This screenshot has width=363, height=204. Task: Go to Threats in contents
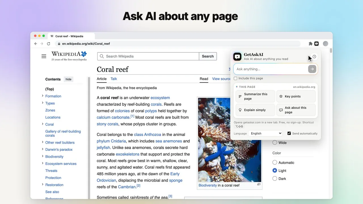[x=51, y=171]
